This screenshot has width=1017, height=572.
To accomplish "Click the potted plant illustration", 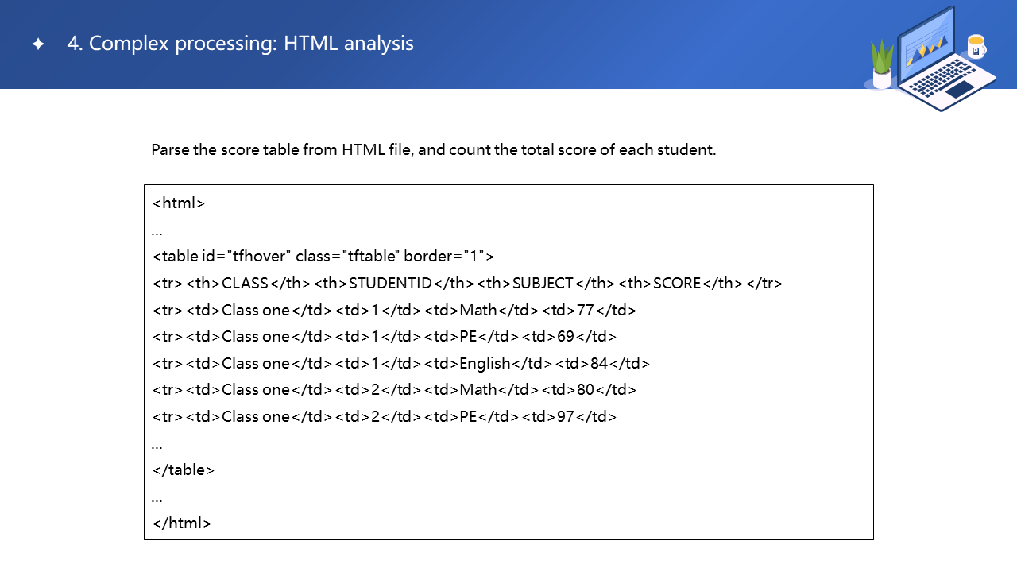I will [x=882, y=65].
